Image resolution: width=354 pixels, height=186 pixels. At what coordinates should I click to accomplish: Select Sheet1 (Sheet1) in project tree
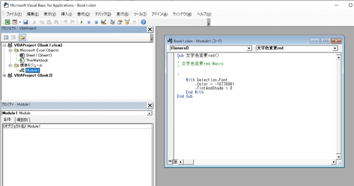[x=39, y=55]
